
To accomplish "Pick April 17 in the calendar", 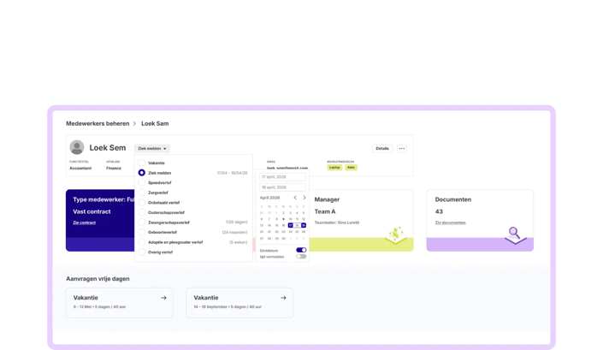I will tap(290, 225).
